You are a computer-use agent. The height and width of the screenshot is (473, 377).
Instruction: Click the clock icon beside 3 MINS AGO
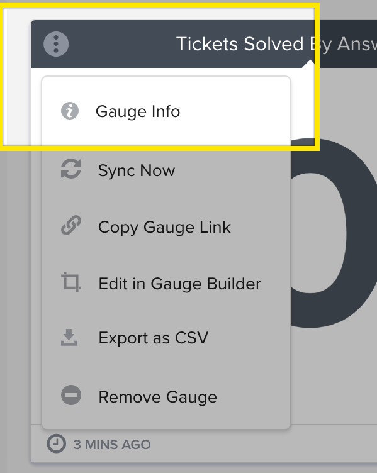56,443
